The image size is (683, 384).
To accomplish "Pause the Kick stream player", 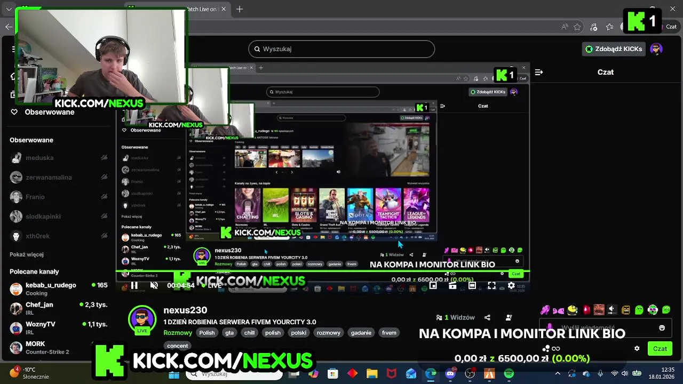I will tap(134, 285).
